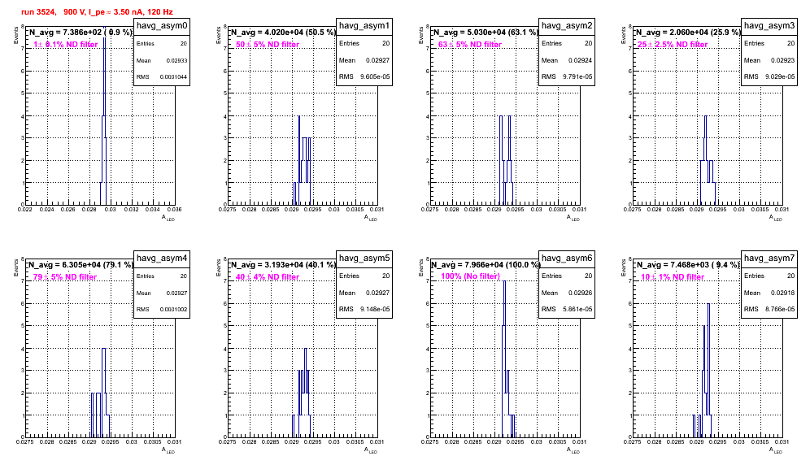The height and width of the screenshot is (465, 810).
Task: Click the Entries 20 row in havg_asym1
Action: (364, 43)
